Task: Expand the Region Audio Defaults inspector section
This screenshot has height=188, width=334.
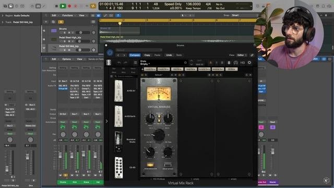Action: 3,16
